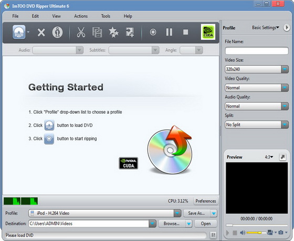Click the Load DVD toolbar icon

click(19, 32)
